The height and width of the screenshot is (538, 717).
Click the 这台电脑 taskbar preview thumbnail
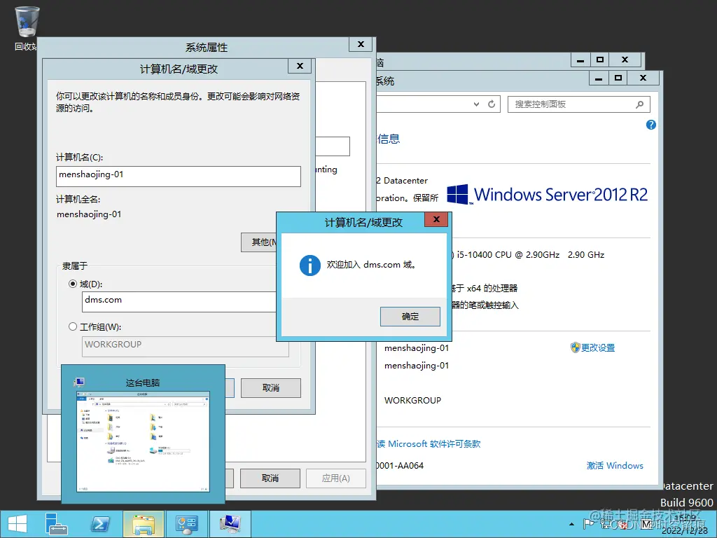pos(143,441)
